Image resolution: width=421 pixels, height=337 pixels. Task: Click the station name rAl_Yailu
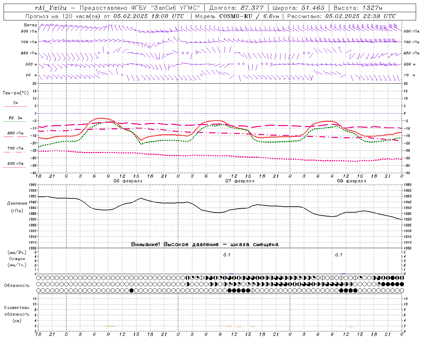tap(51, 8)
